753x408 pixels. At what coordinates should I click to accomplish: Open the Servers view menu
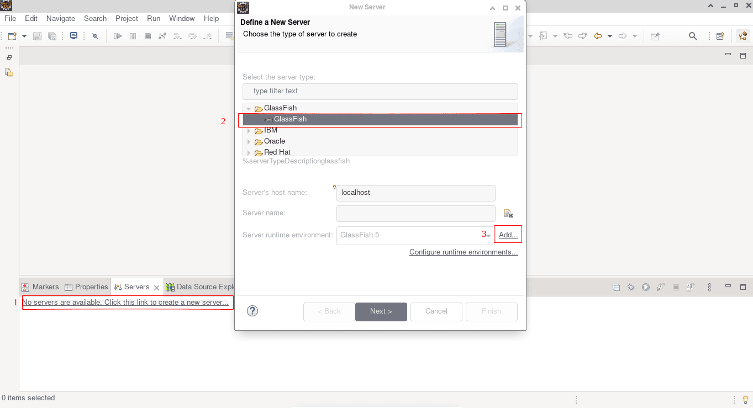point(710,287)
